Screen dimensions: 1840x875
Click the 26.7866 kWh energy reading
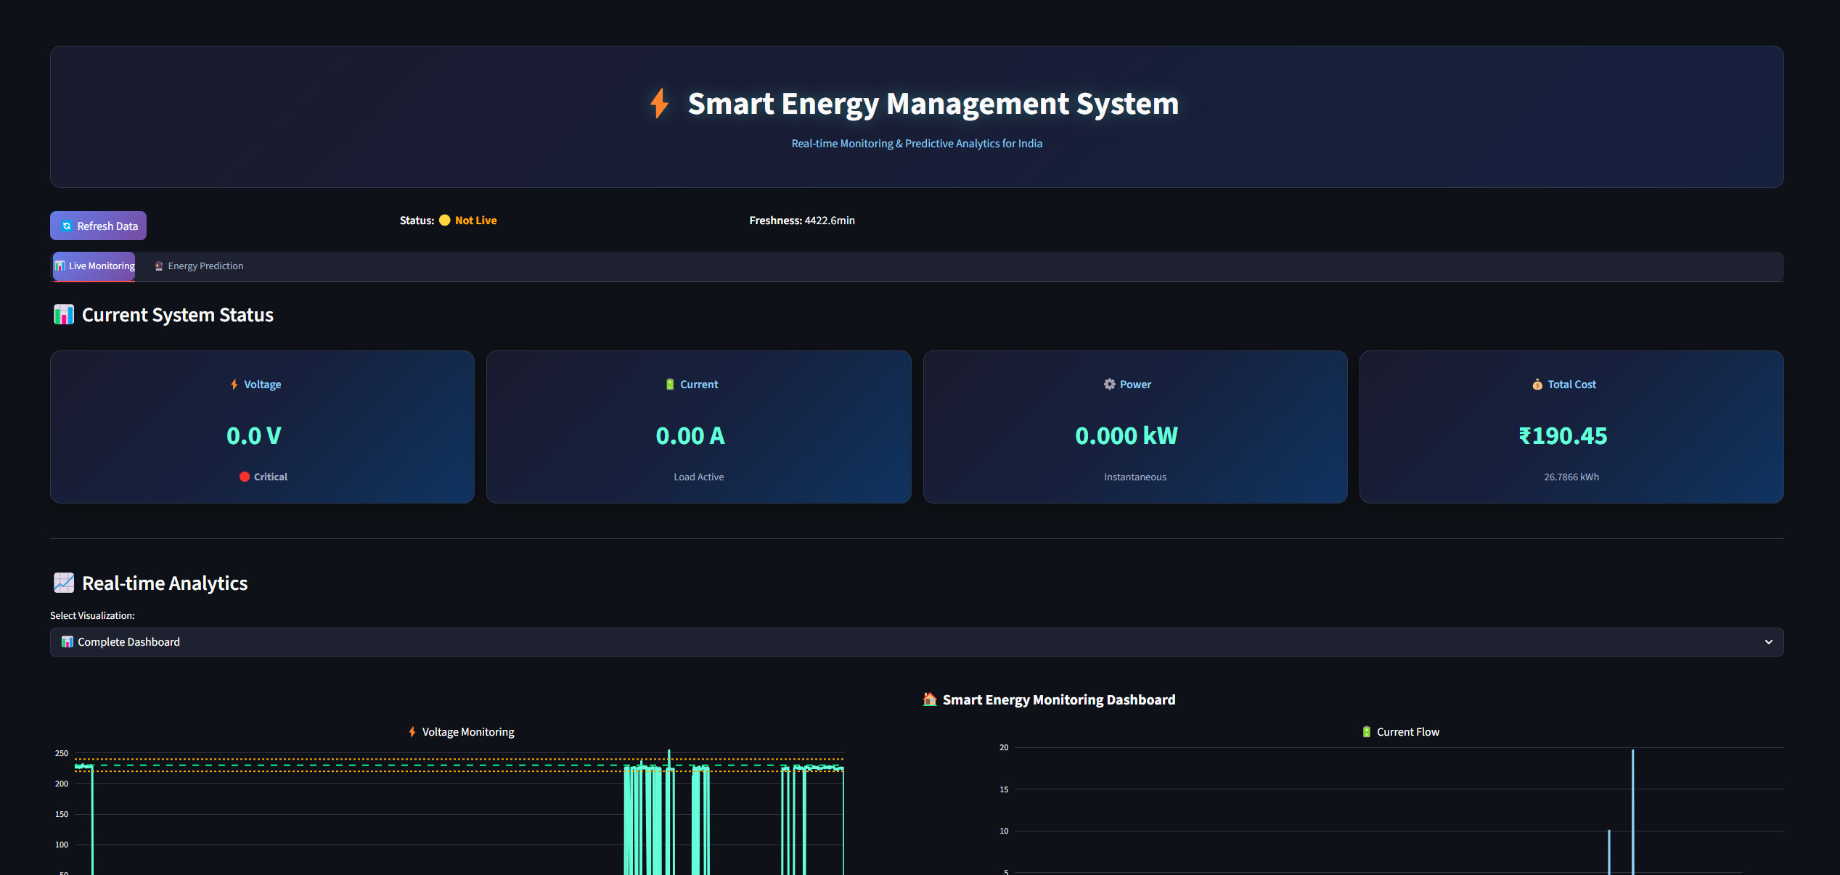[1571, 477]
